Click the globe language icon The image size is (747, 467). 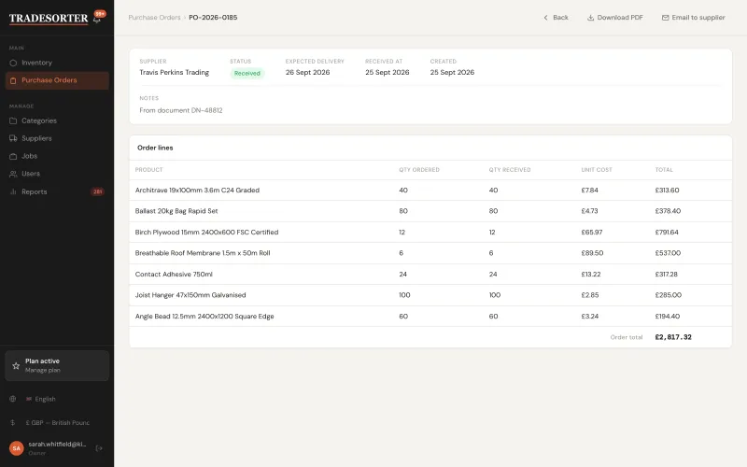click(x=13, y=399)
